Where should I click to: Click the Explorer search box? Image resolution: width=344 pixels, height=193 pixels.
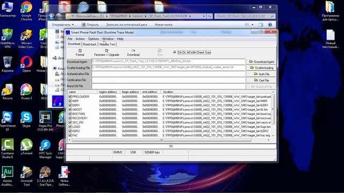245,16
